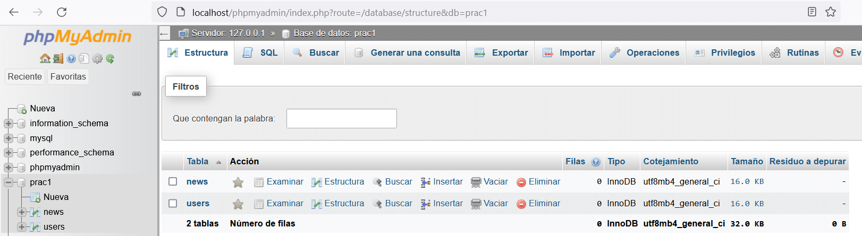This screenshot has width=862, height=236.
Task: Open the settings gear icon in sidebar
Action: point(97,59)
